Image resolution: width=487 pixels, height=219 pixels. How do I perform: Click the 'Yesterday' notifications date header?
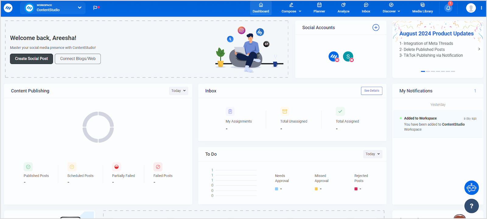[438, 105]
